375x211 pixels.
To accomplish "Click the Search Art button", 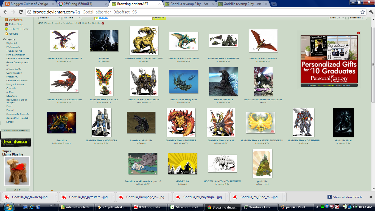I will click(x=159, y=18).
